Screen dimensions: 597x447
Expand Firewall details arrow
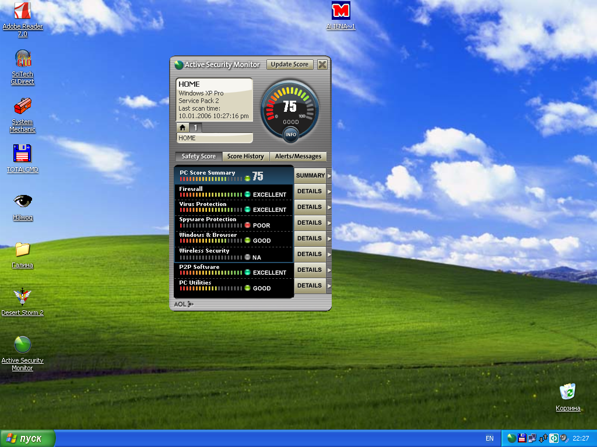[329, 191]
